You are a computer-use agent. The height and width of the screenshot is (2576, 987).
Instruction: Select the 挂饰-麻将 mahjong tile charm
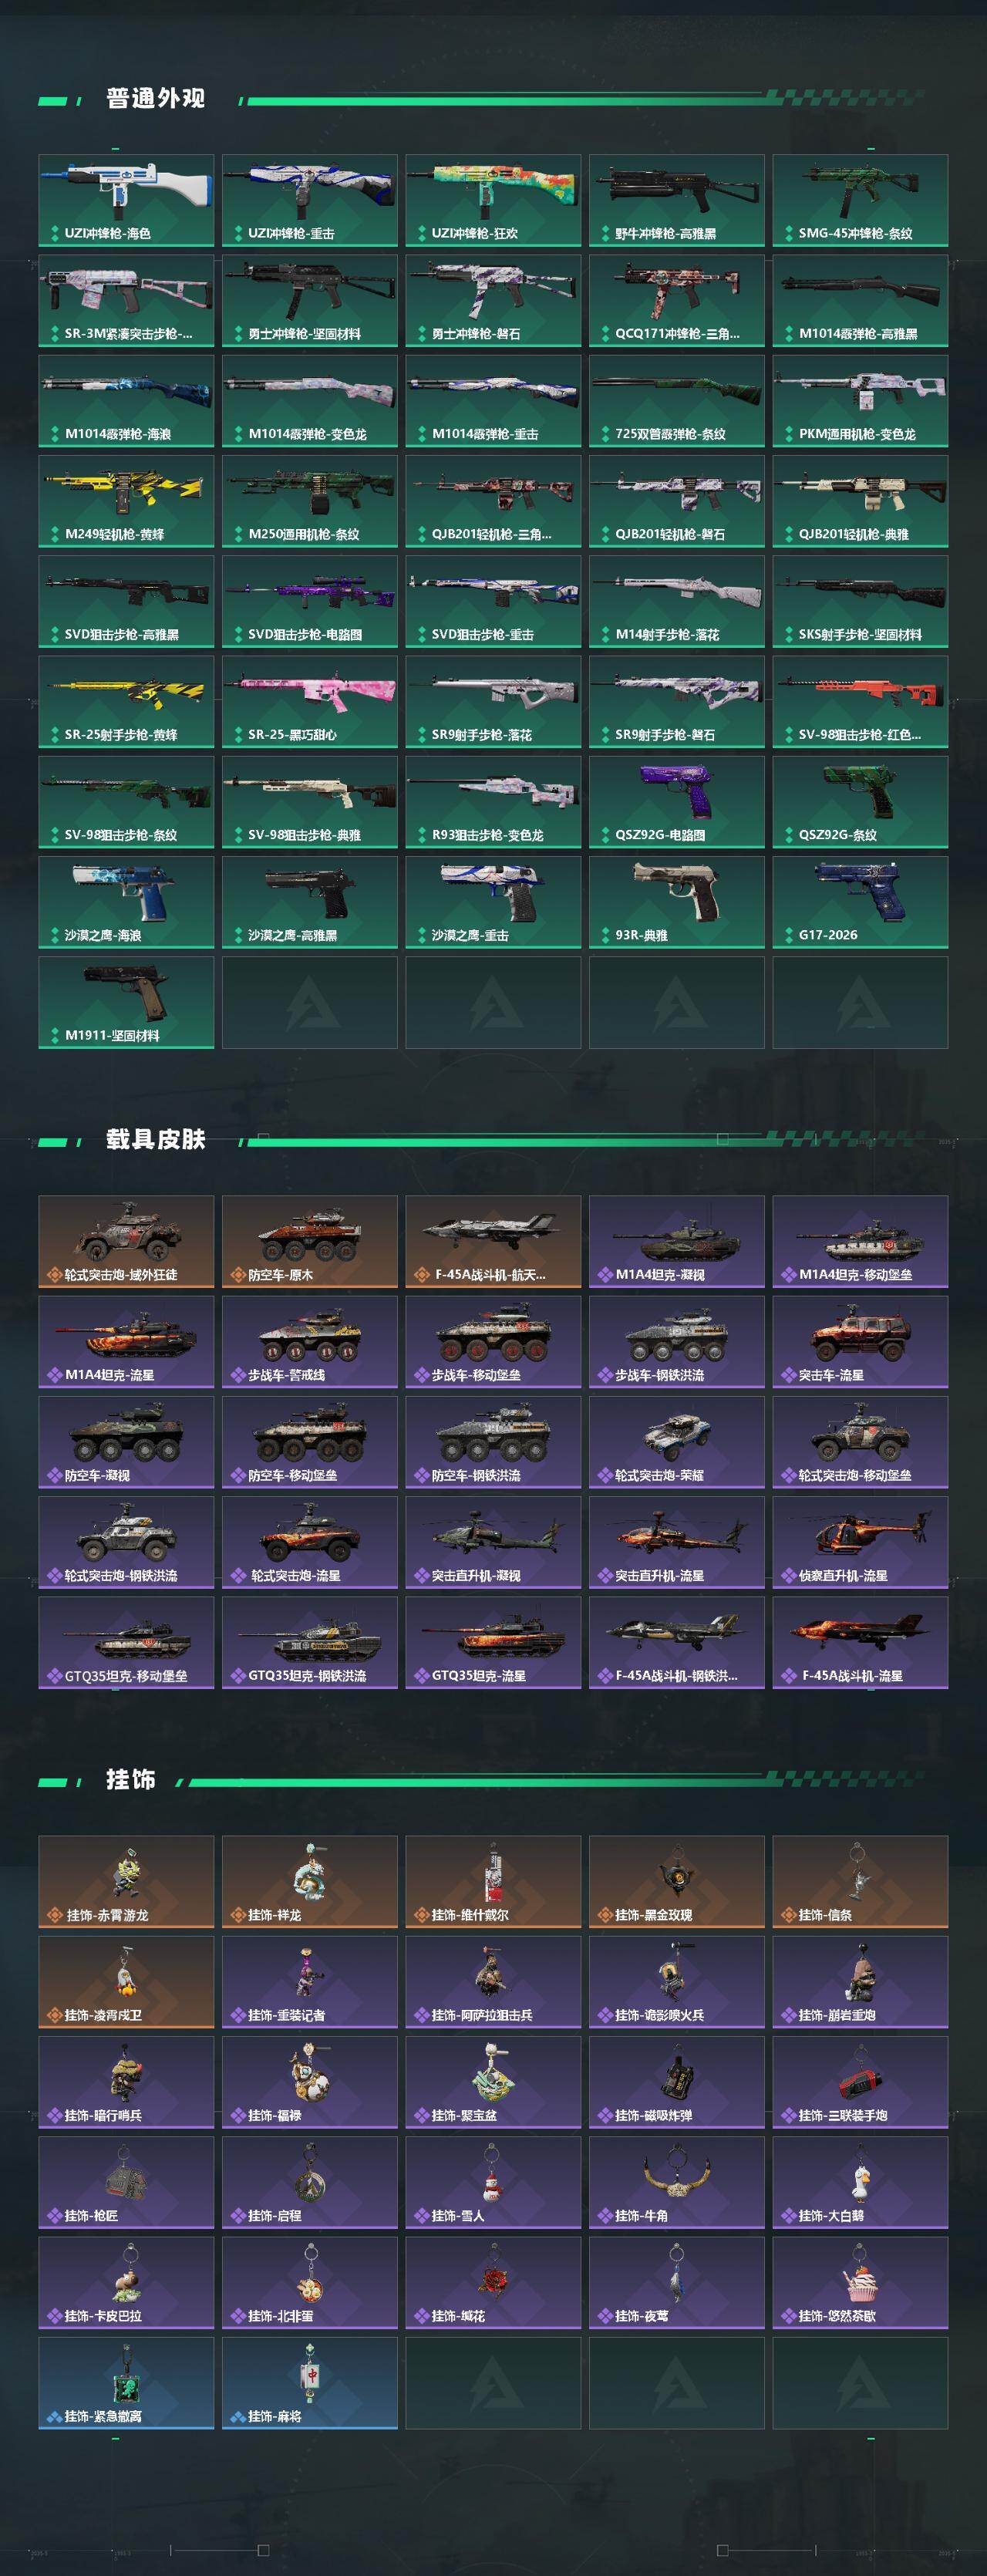point(310,2383)
